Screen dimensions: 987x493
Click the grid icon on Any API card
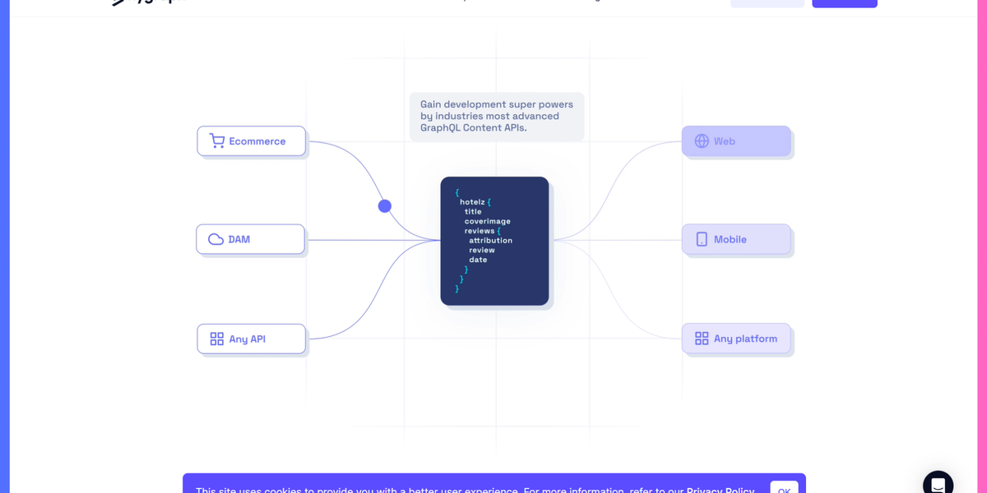pos(217,338)
